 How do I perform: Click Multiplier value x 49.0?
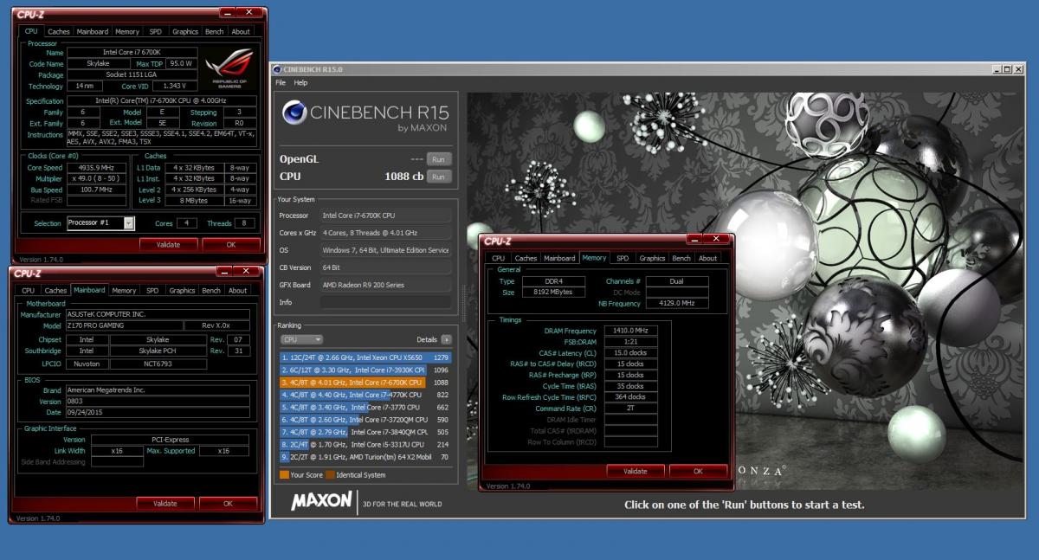point(96,178)
